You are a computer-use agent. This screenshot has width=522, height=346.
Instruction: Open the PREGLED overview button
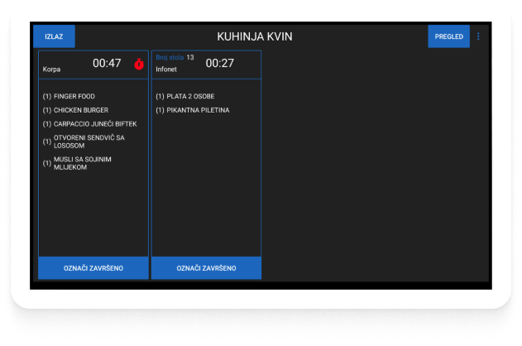tap(448, 36)
